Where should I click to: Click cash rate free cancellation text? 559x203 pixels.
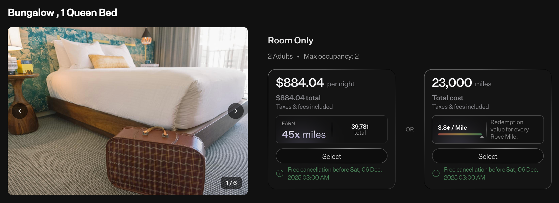pos(334,173)
